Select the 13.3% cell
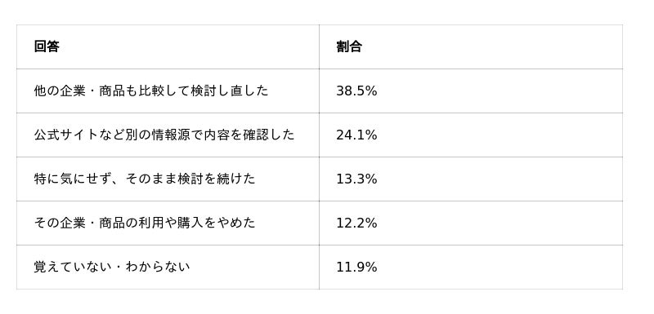This screenshot has height=314, width=654. 471,179
